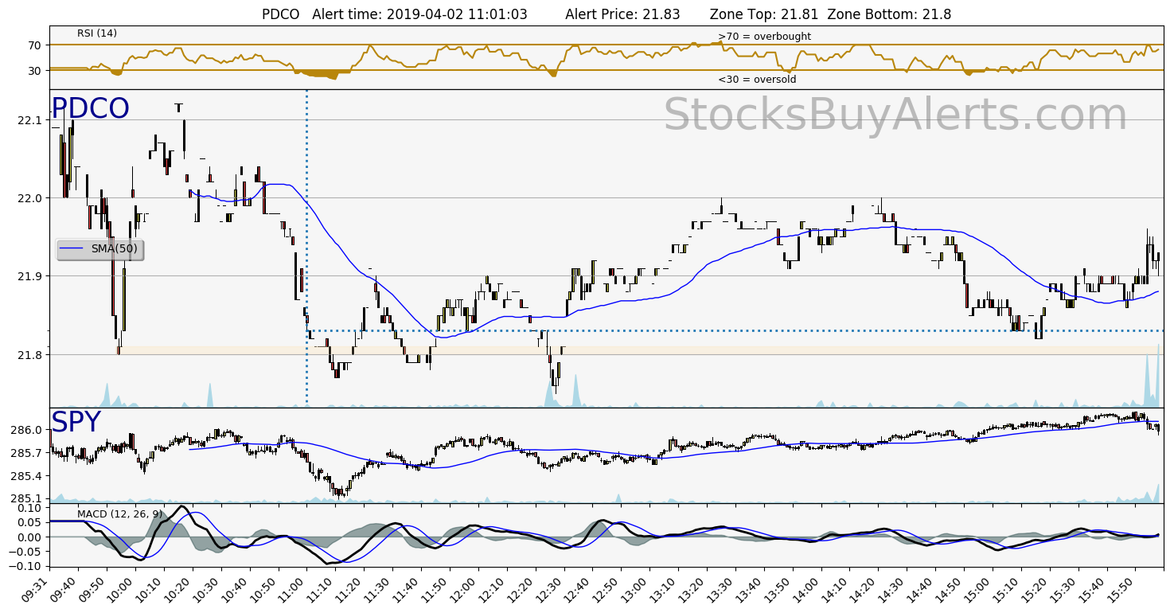Screen dimensions: 1174x613
Task: Click the MACD (12, 26, 9) label
Action: pyautogui.click(x=119, y=514)
